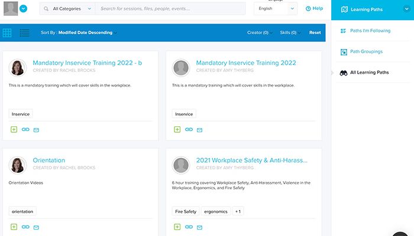Click Amy Thyberg avatar on Workplace Safety card
The width and height of the screenshot is (414, 236).
(x=181, y=165)
